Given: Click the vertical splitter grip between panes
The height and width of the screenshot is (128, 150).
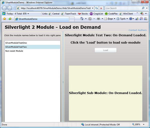Looking at the screenshot, I should [63, 82].
